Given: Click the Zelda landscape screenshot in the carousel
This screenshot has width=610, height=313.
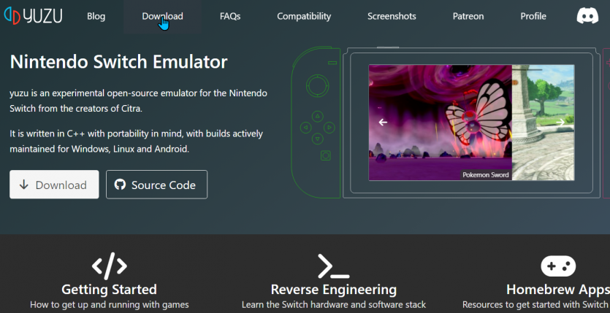Looking at the screenshot, I should (543, 123).
